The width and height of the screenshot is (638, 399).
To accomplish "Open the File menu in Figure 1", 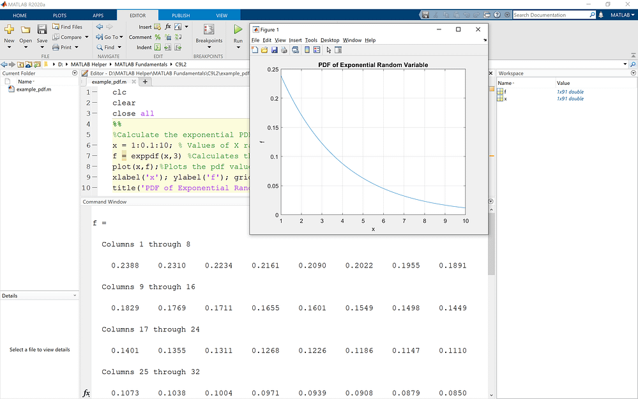I will point(255,40).
